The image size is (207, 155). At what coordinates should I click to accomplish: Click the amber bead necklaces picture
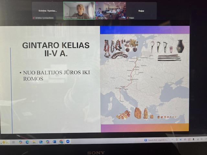click(x=120, y=48)
